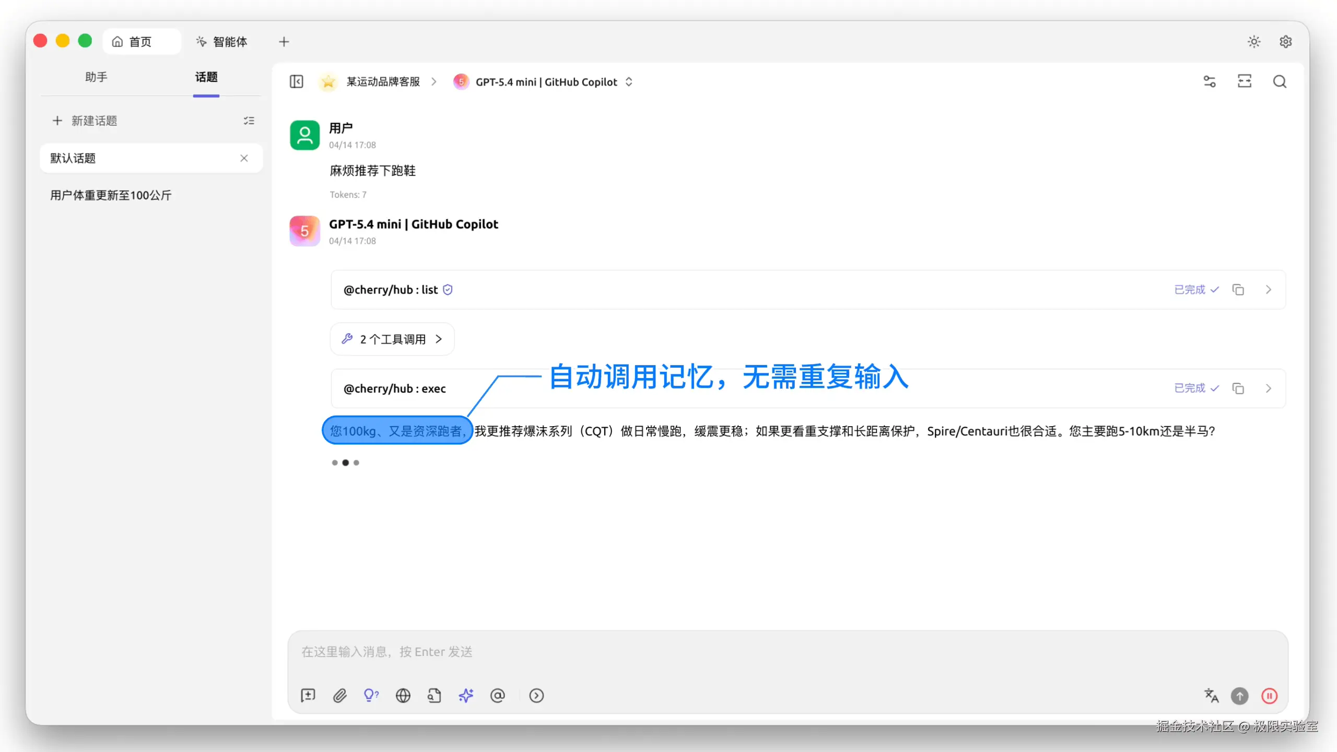The image size is (1337, 752).
Task: Expand the 2 tool calls group
Action: tap(392, 339)
